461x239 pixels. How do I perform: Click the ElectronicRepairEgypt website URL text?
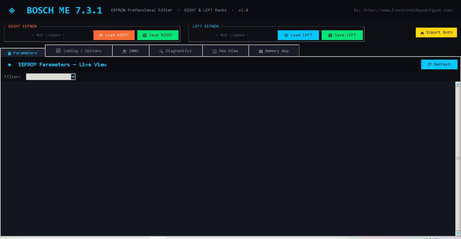pos(408,10)
